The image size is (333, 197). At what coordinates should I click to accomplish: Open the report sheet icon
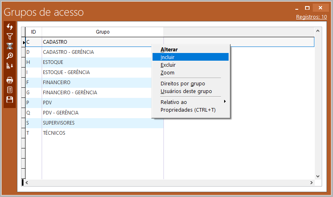(x=10, y=90)
